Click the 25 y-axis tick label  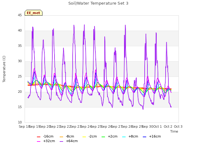point(20,76)
